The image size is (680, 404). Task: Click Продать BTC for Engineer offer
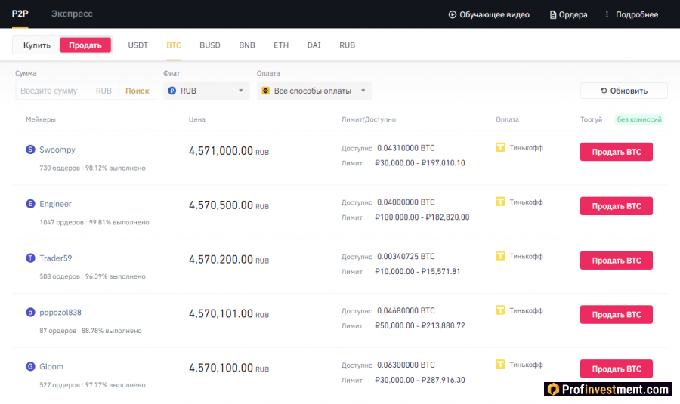tap(617, 206)
